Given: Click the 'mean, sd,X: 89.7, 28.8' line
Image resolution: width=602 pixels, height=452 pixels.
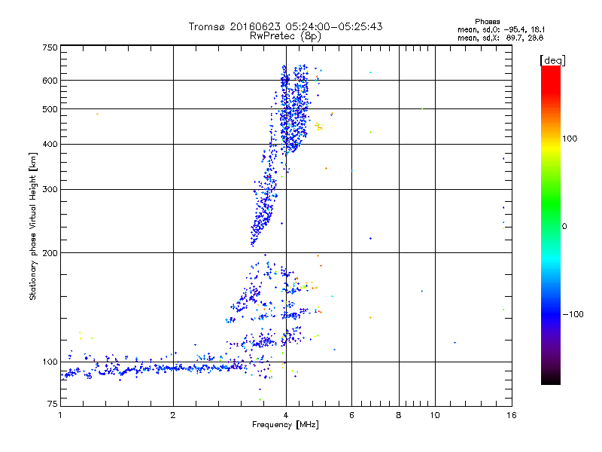Looking at the screenshot, I should 500,38.
